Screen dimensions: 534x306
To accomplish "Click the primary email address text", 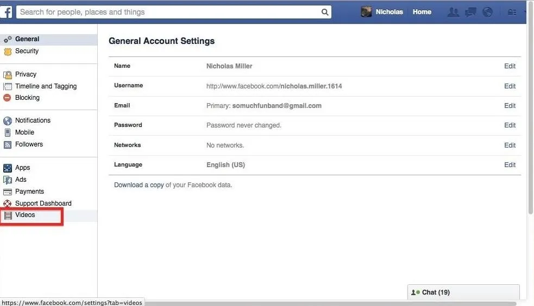I will (x=277, y=106).
